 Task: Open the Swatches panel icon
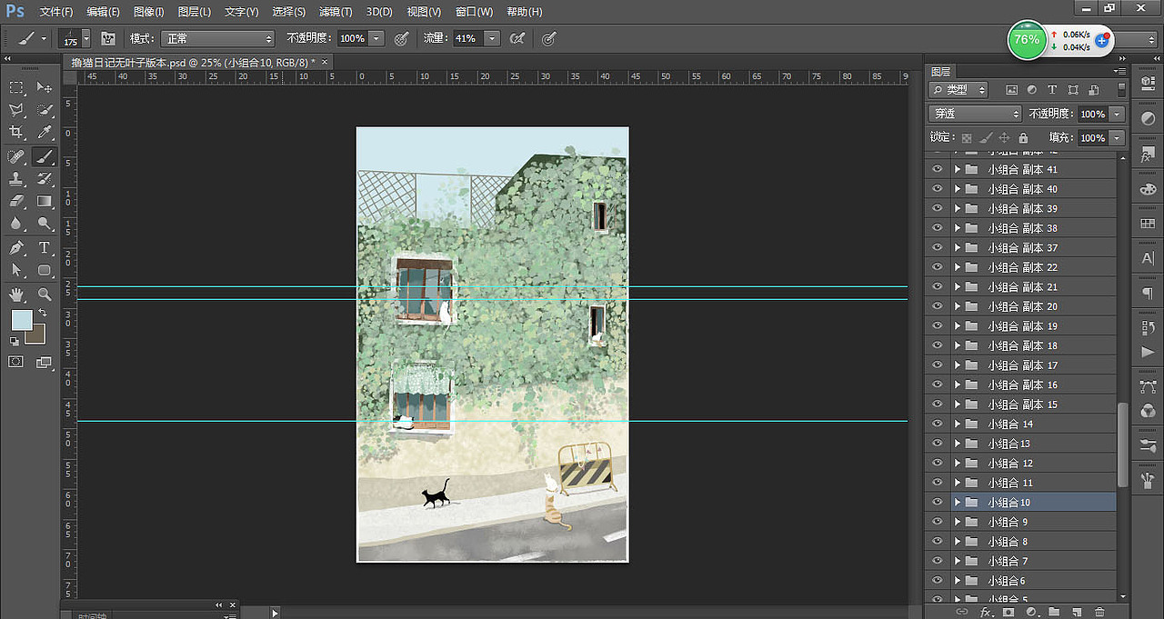(x=1148, y=225)
